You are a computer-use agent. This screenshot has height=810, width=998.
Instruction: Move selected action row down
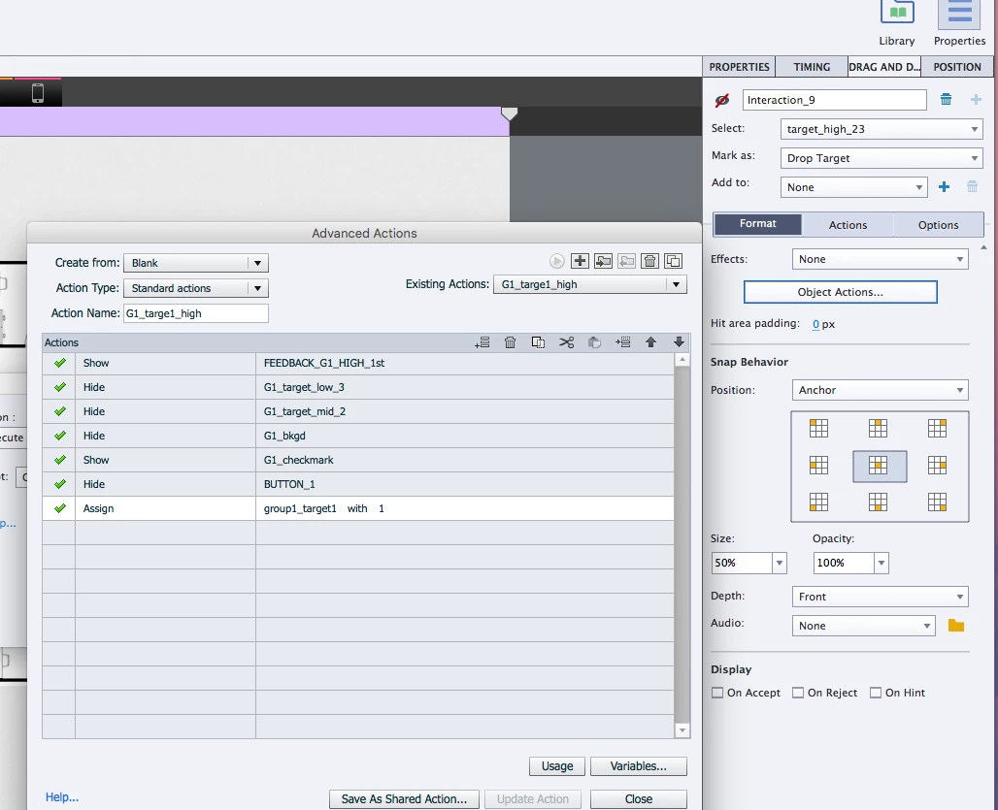pos(680,342)
